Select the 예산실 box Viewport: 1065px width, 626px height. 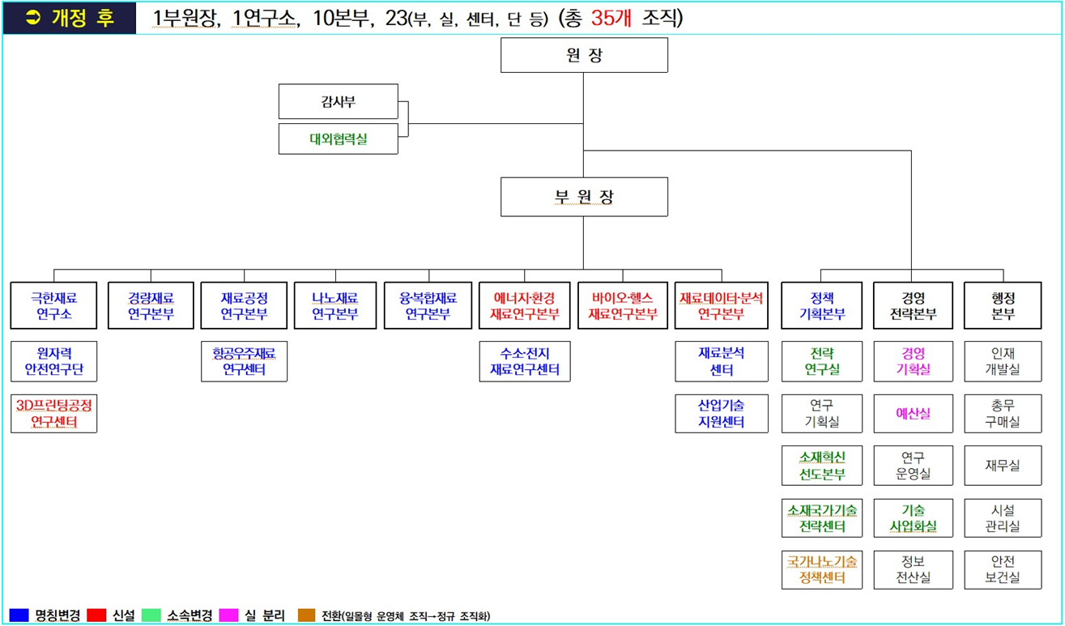[913, 413]
